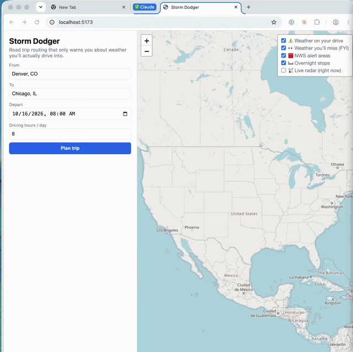The width and height of the screenshot is (353, 352).
Task: Click The Bahamas map label
Action: click(330, 273)
